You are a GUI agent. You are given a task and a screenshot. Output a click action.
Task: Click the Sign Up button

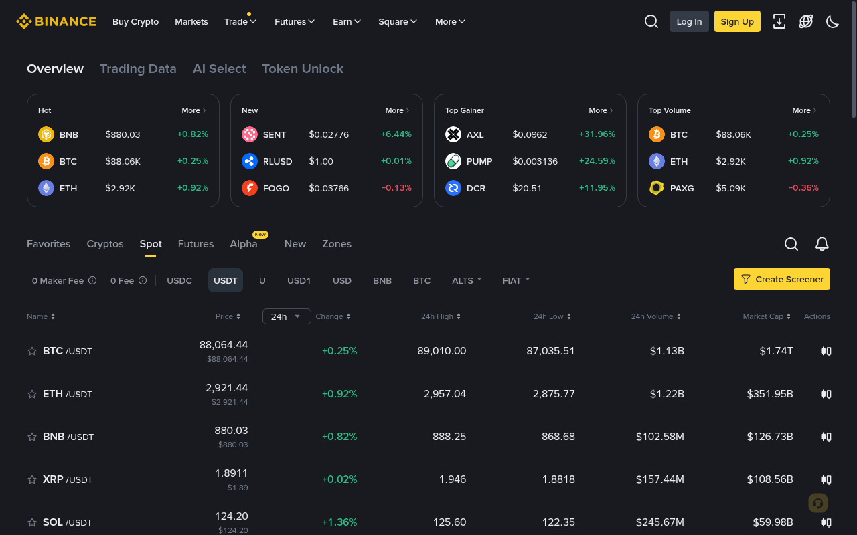(737, 21)
